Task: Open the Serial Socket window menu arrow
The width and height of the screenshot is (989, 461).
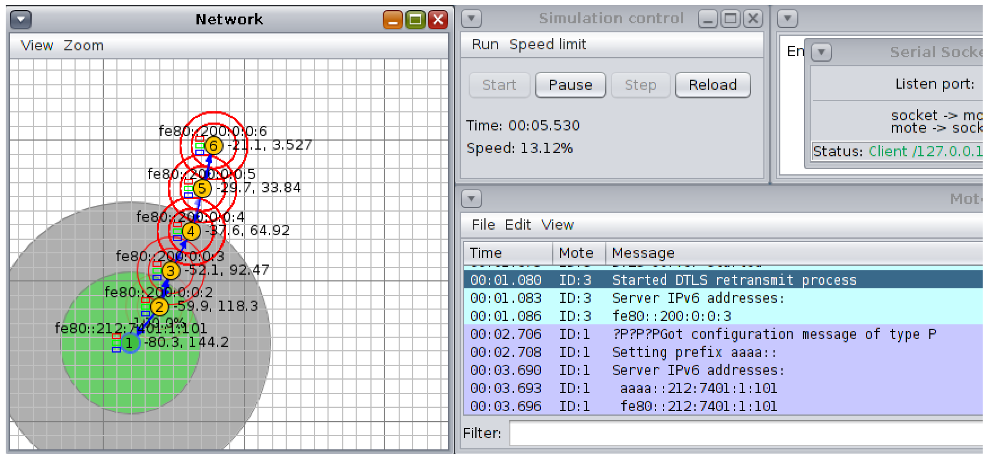Action: coord(821,52)
